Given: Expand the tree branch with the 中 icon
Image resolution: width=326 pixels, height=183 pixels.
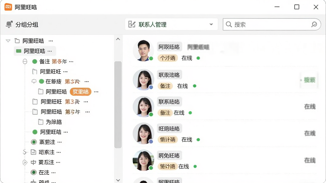Looking at the screenshot, I should [x=25, y=162].
